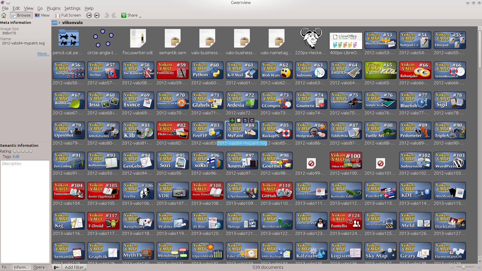Click the Gwenview application icon in the title bar
This screenshot has width=482, height=271.
(3, 3)
